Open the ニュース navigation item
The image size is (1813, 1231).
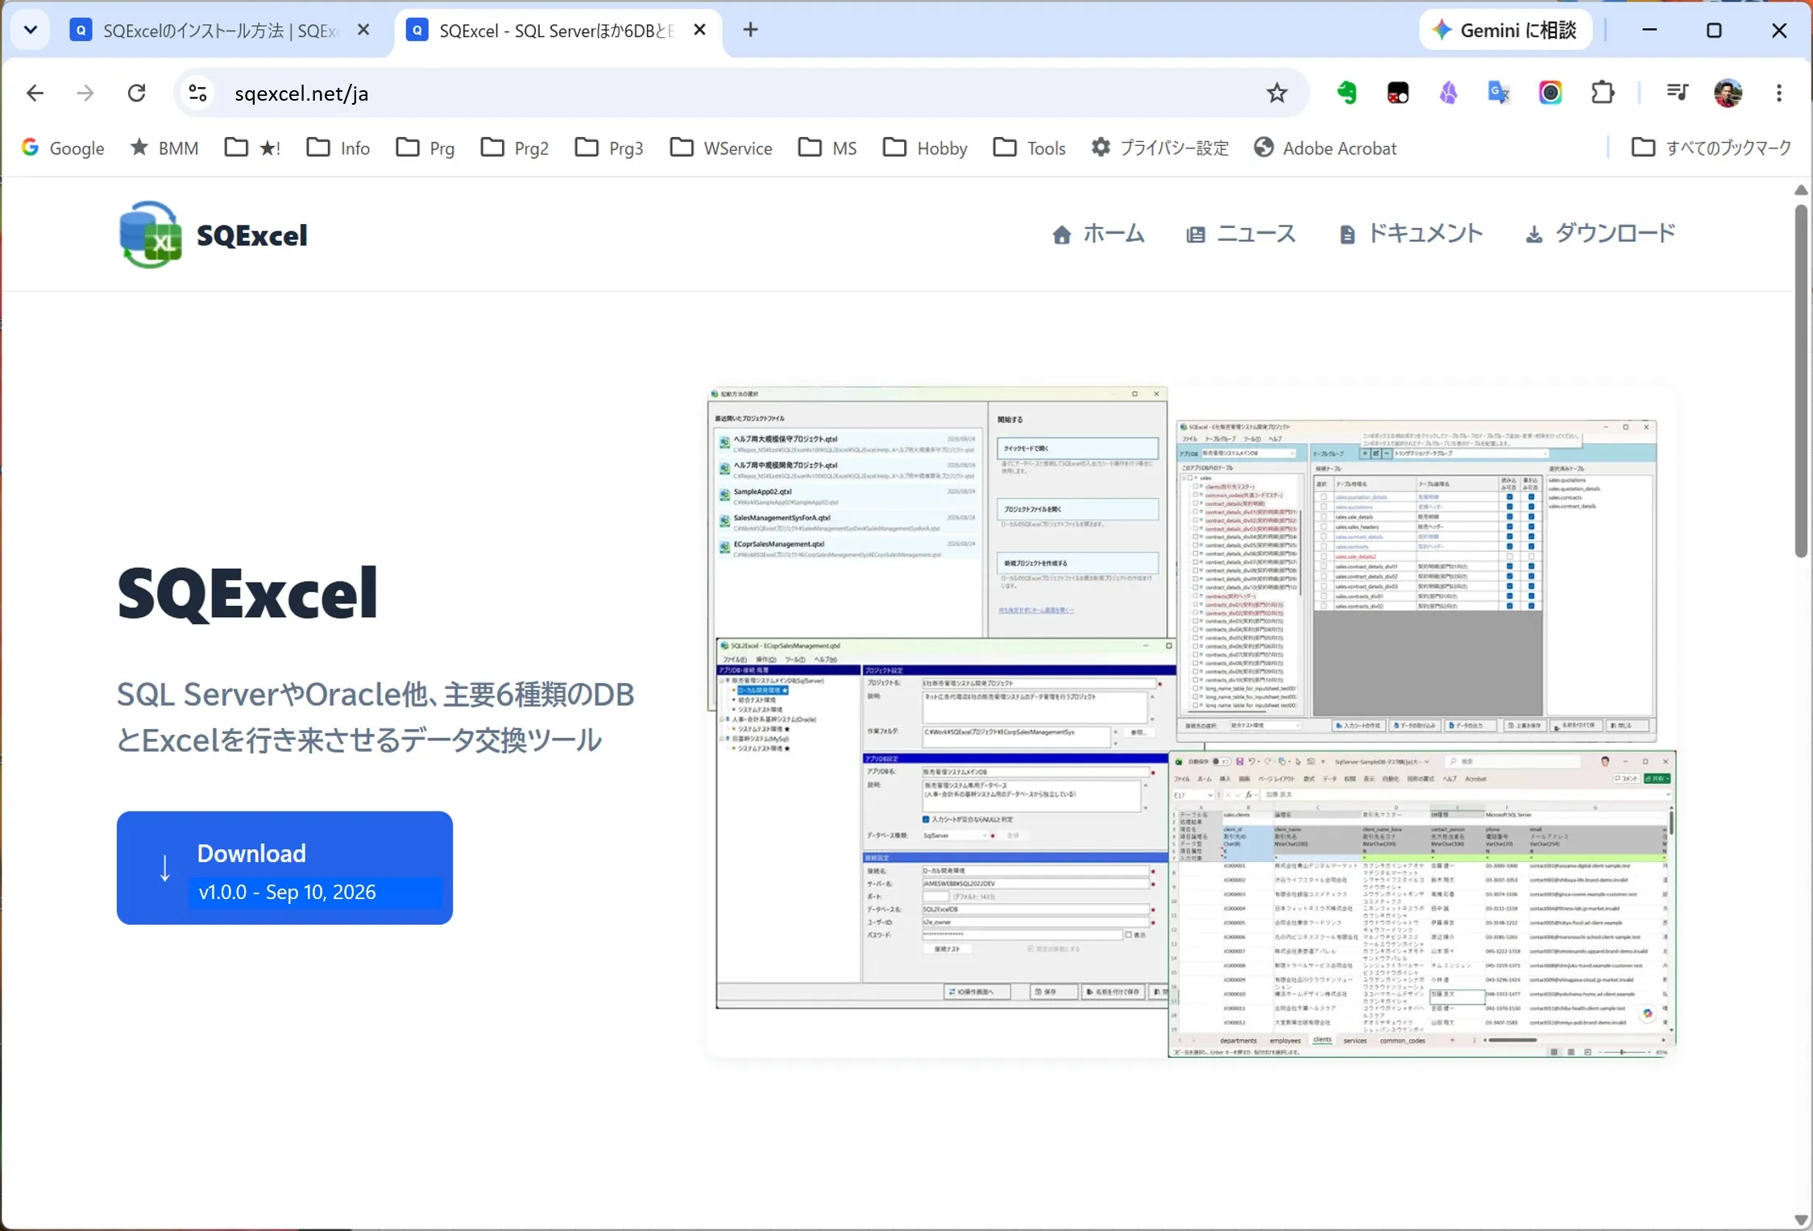coord(1240,234)
